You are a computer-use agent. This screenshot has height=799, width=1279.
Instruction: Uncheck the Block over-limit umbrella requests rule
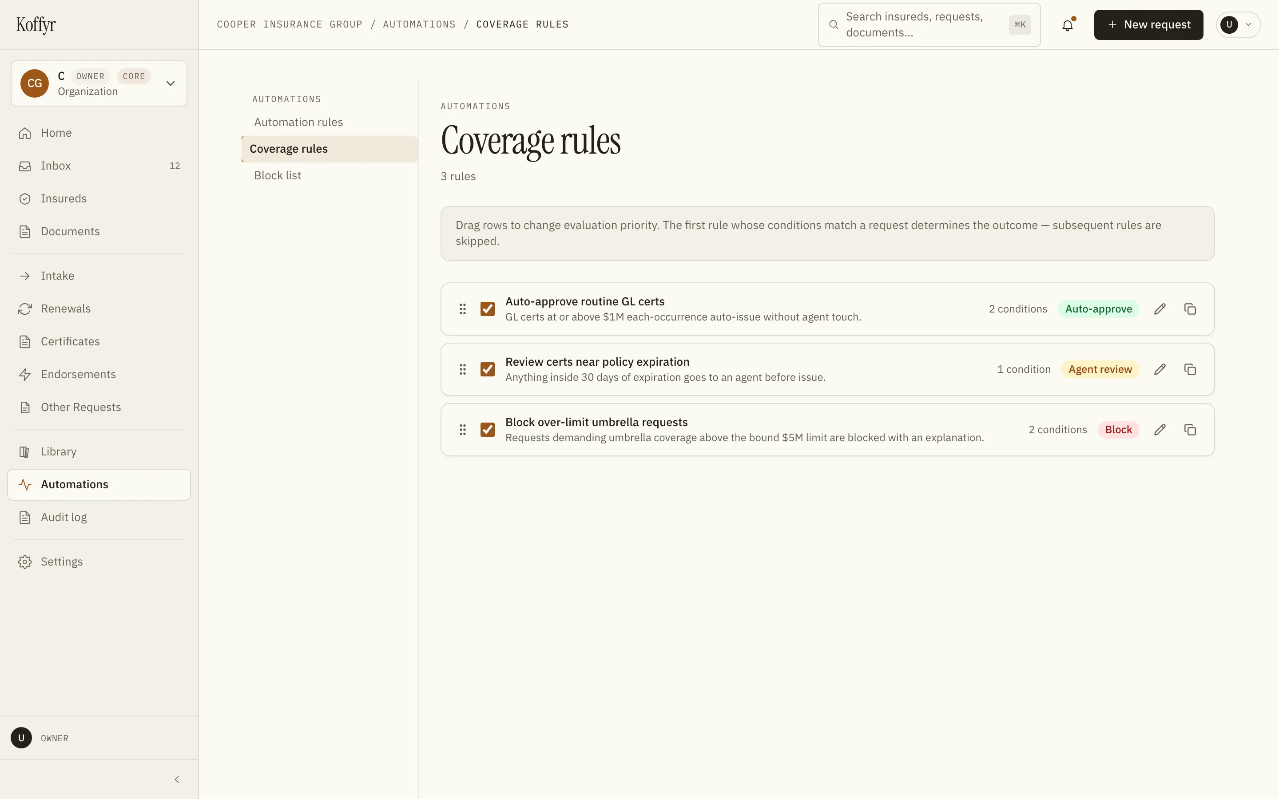click(x=487, y=430)
